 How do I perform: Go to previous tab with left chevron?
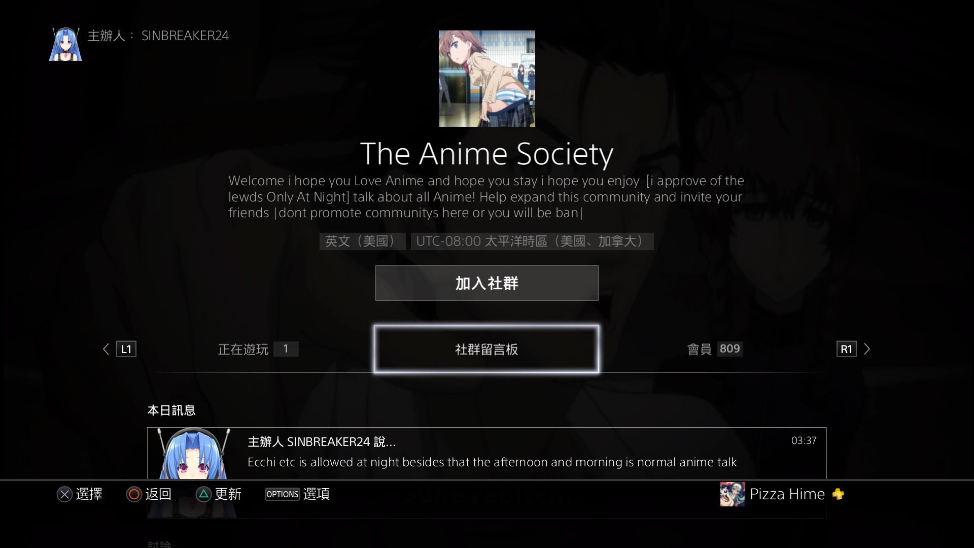(x=106, y=349)
